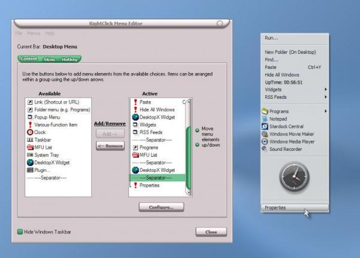Choose Run... in desktop menu
Image resolution: width=360 pixels, height=258 pixels.
pos(295,38)
